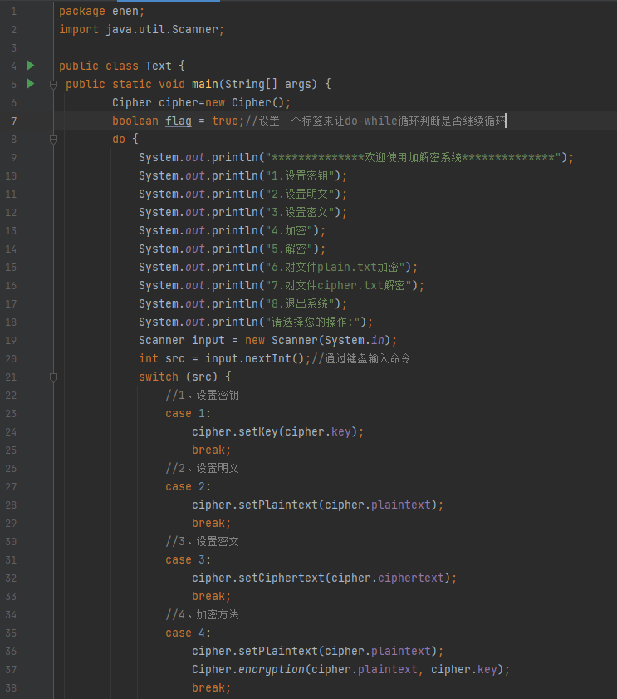Click the 'do' keyword on line 8
Image resolution: width=617 pixels, height=699 pixels.
coord(119,139)
